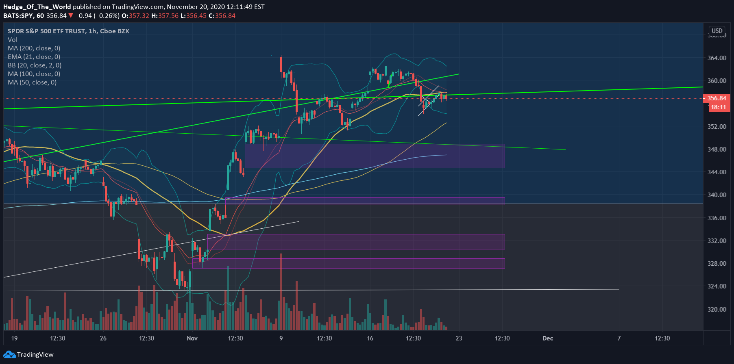Screen dimensions: 734x364
Task: Click the 328.00 price axis label
Action: click(717, 263)
